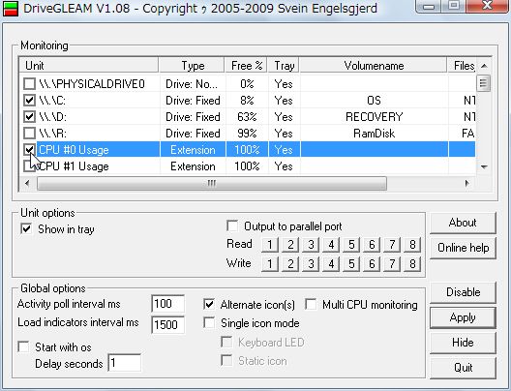Click the OS volume name cell

tap(374, 101)
